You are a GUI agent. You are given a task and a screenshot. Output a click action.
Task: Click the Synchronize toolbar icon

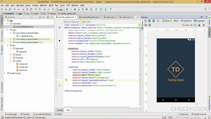click(10, 9)
